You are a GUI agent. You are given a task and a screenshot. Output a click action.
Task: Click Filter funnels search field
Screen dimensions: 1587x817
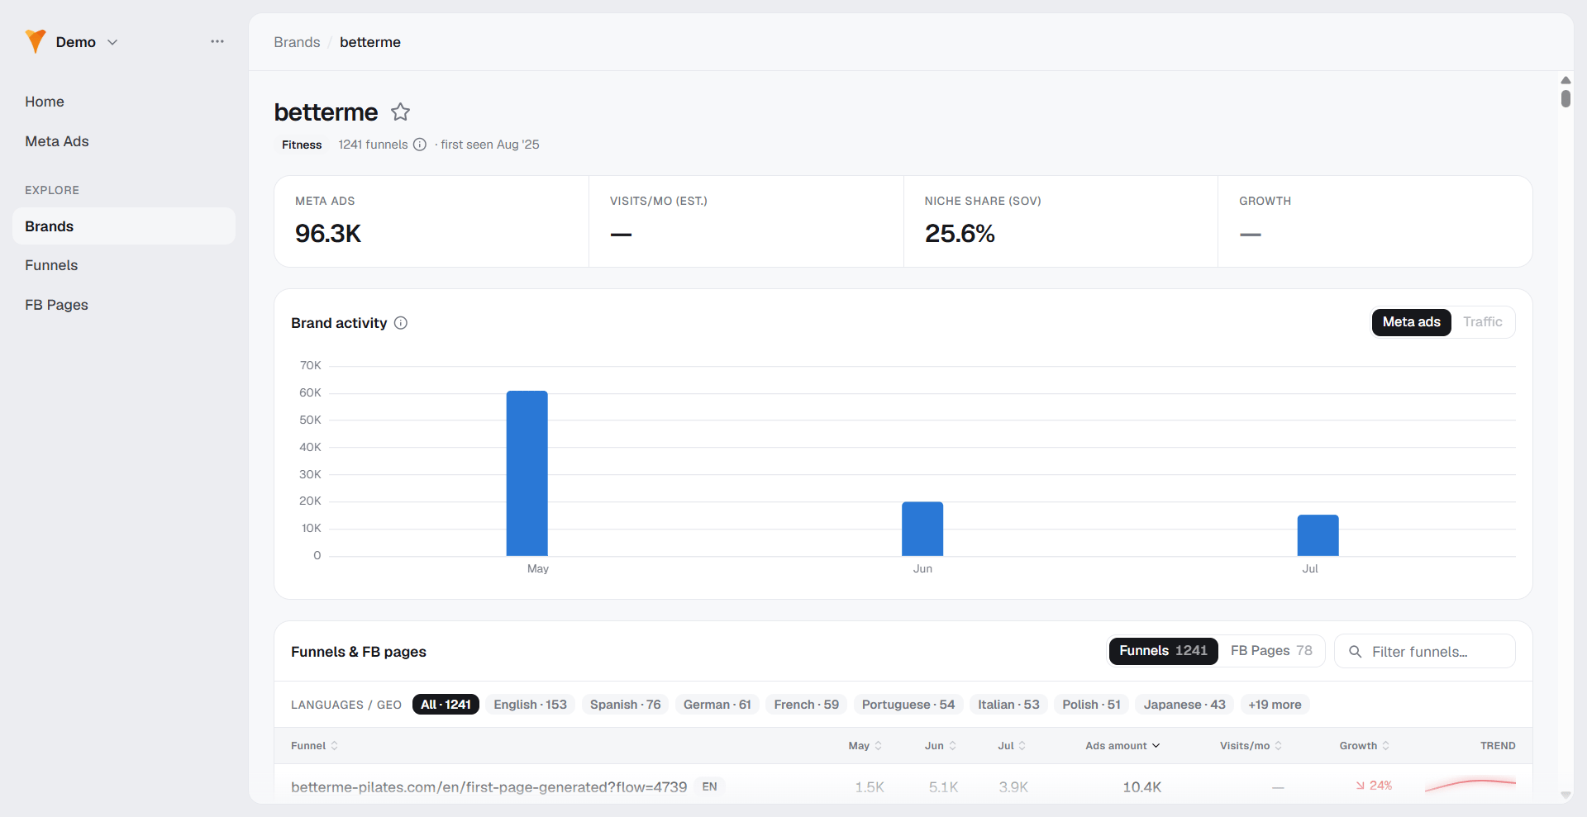1425,652
